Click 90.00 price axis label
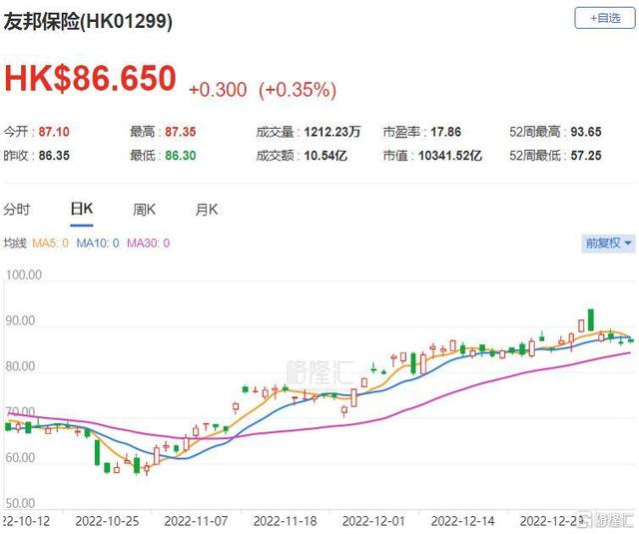 (x=20, y=320)
